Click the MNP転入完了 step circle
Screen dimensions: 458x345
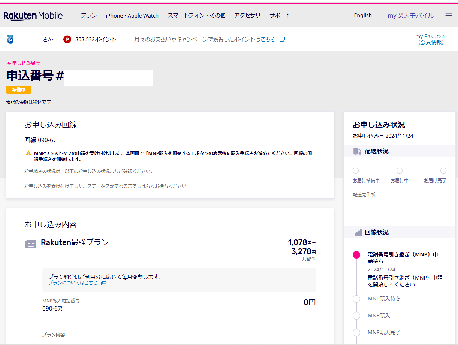356,333
